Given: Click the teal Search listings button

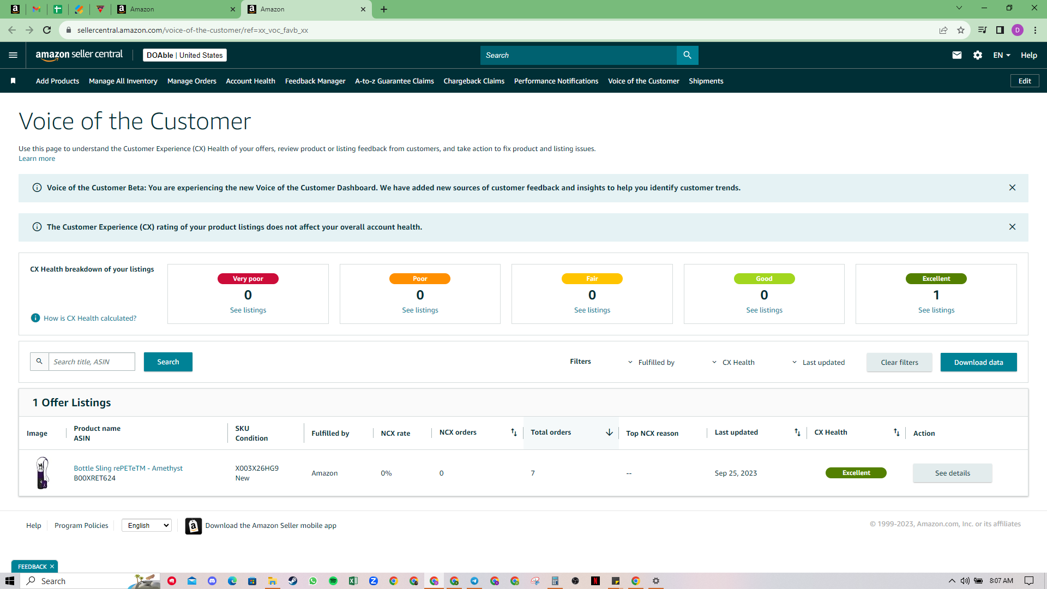Looking at the screenshot, I should pyautogui.click(x=168, y=362).
